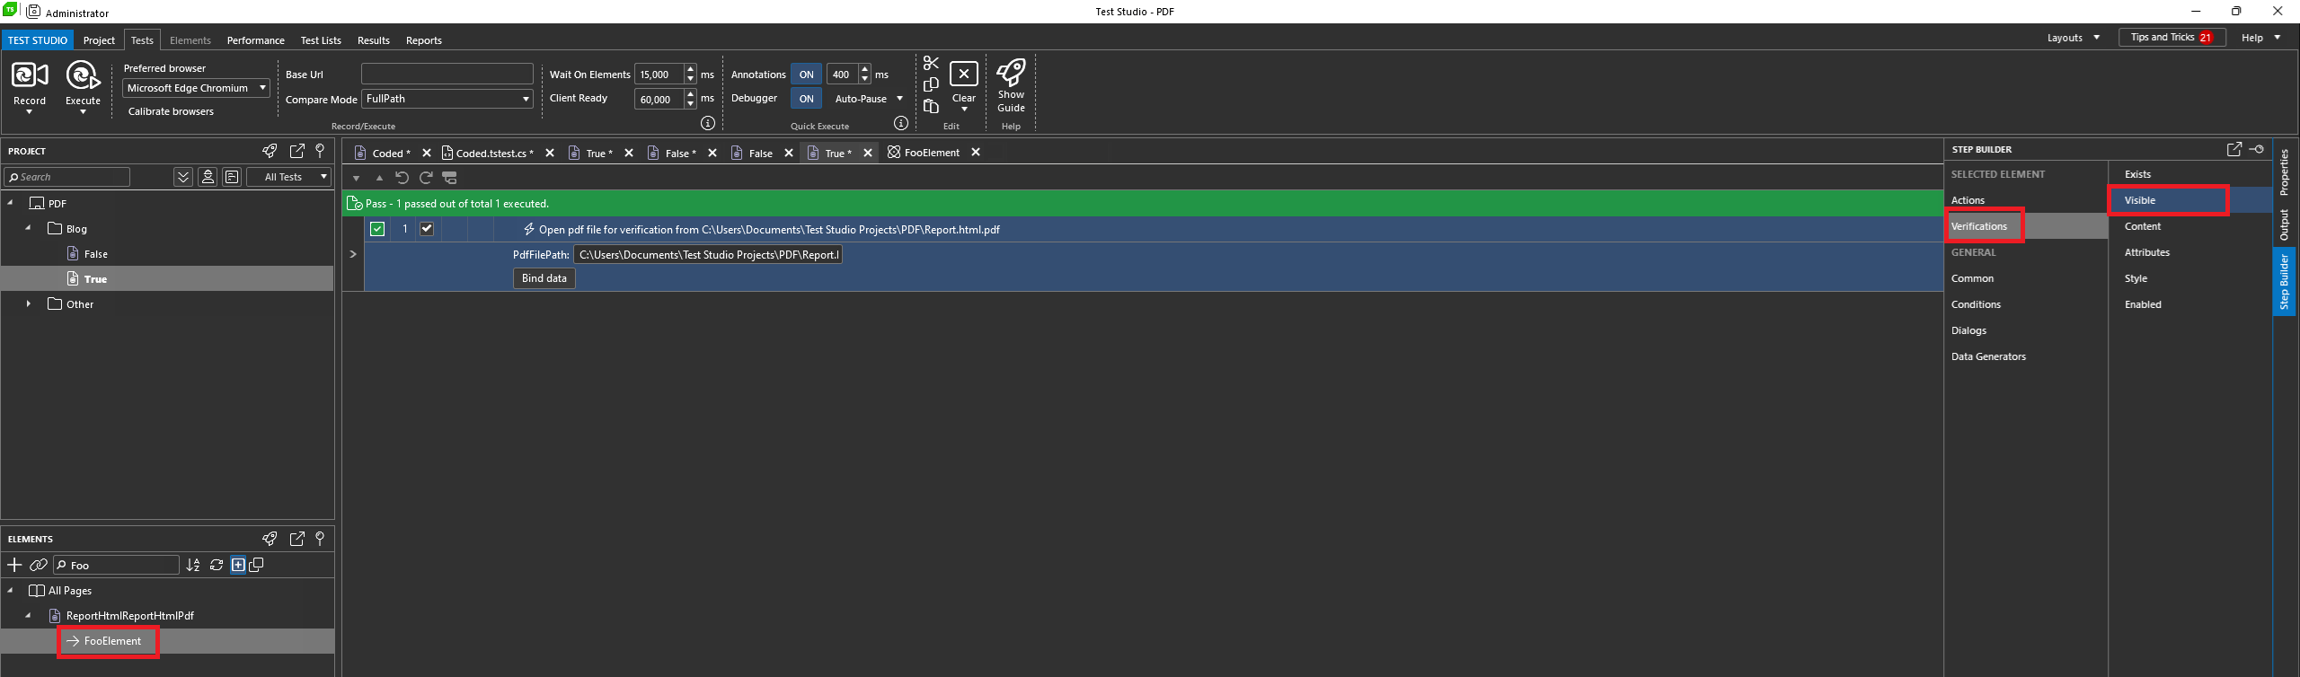Open the Performance ribbon tab
The image size is (2300, 677).
tap(255, 40)
